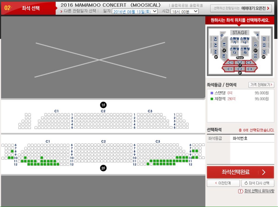
Task: Select 스탠딩 다 zone on minimap
Action: click(234, 51)
